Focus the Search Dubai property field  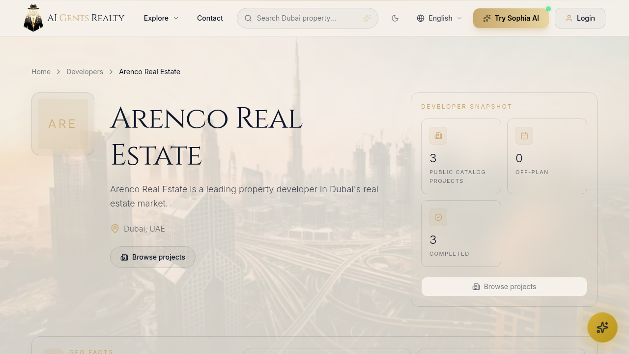coord(308,18)
